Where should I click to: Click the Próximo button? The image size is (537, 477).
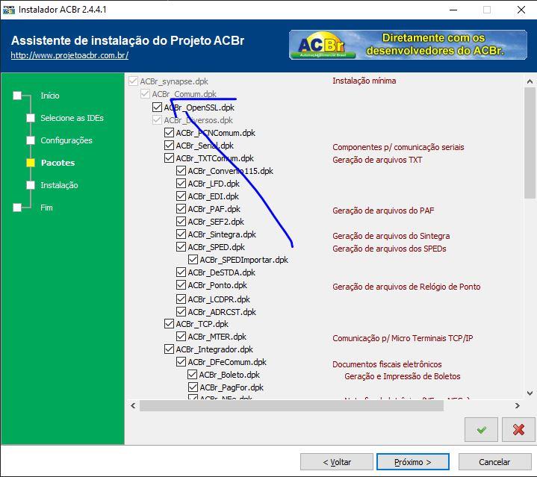[x=413, y=462]
